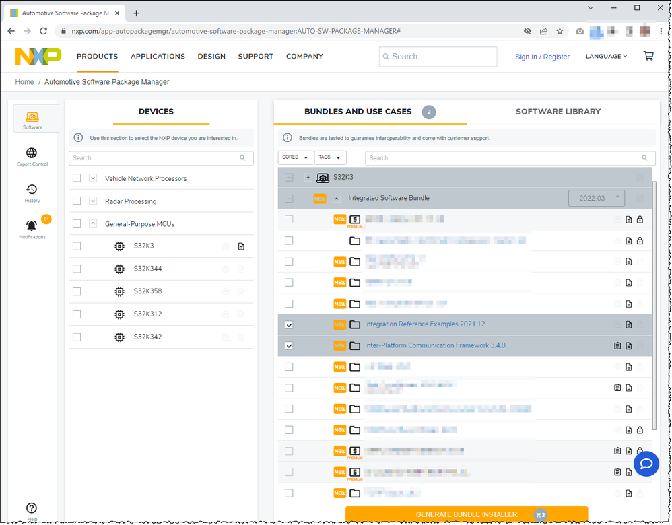This screenshot has height=525, width=672.
Task: Open clipboard icon for Inter-Platform Communication Framework
Action: [x=617, y=346]
